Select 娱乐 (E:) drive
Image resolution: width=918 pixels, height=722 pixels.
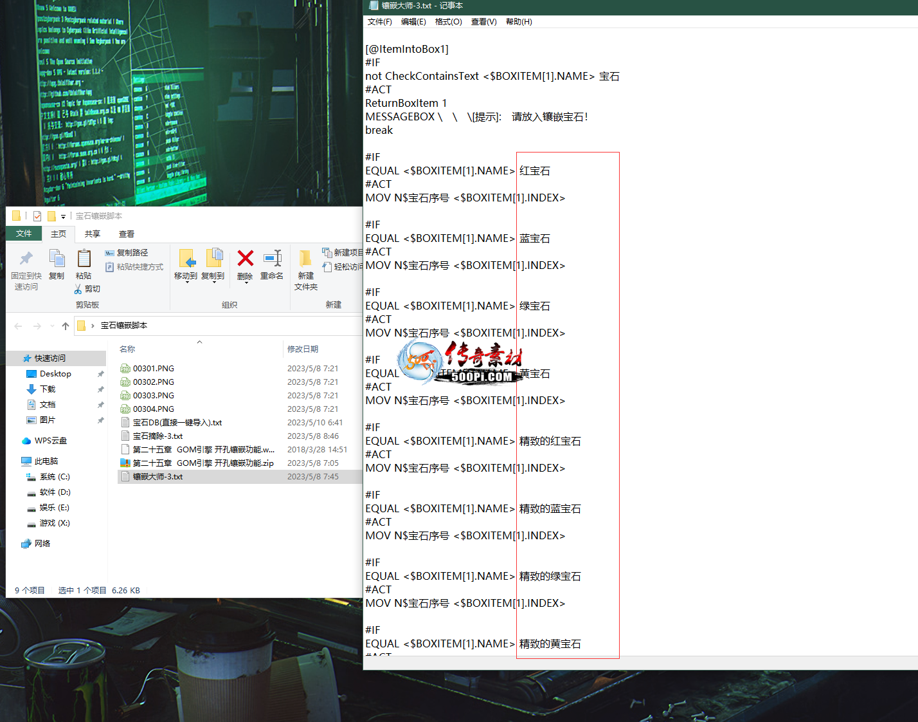point(56,508)
